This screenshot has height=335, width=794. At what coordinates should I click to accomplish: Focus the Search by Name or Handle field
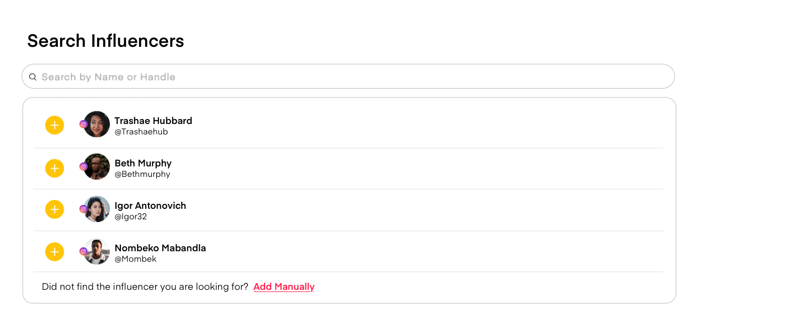coord(348,76)
